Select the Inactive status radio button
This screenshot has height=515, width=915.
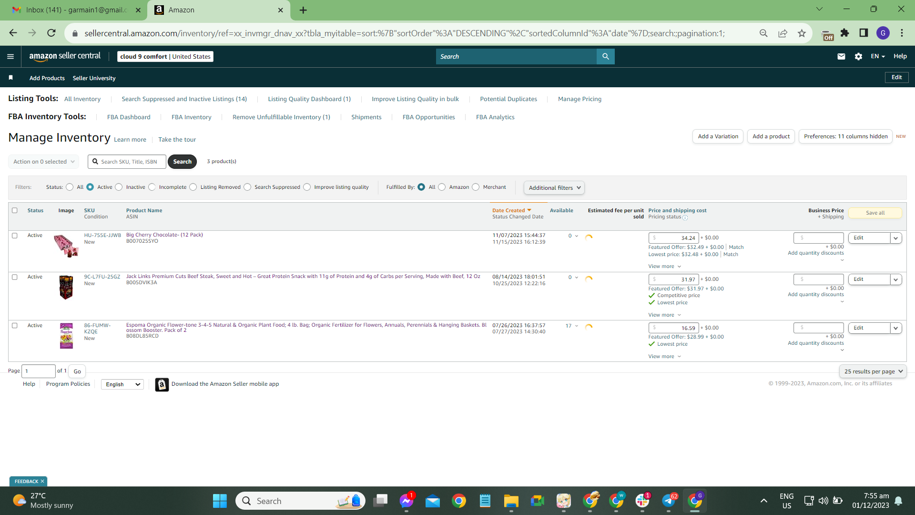coord(119,187)
